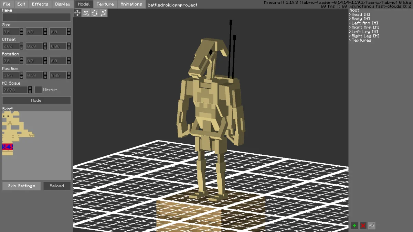Switch to the Model tab

84,4
